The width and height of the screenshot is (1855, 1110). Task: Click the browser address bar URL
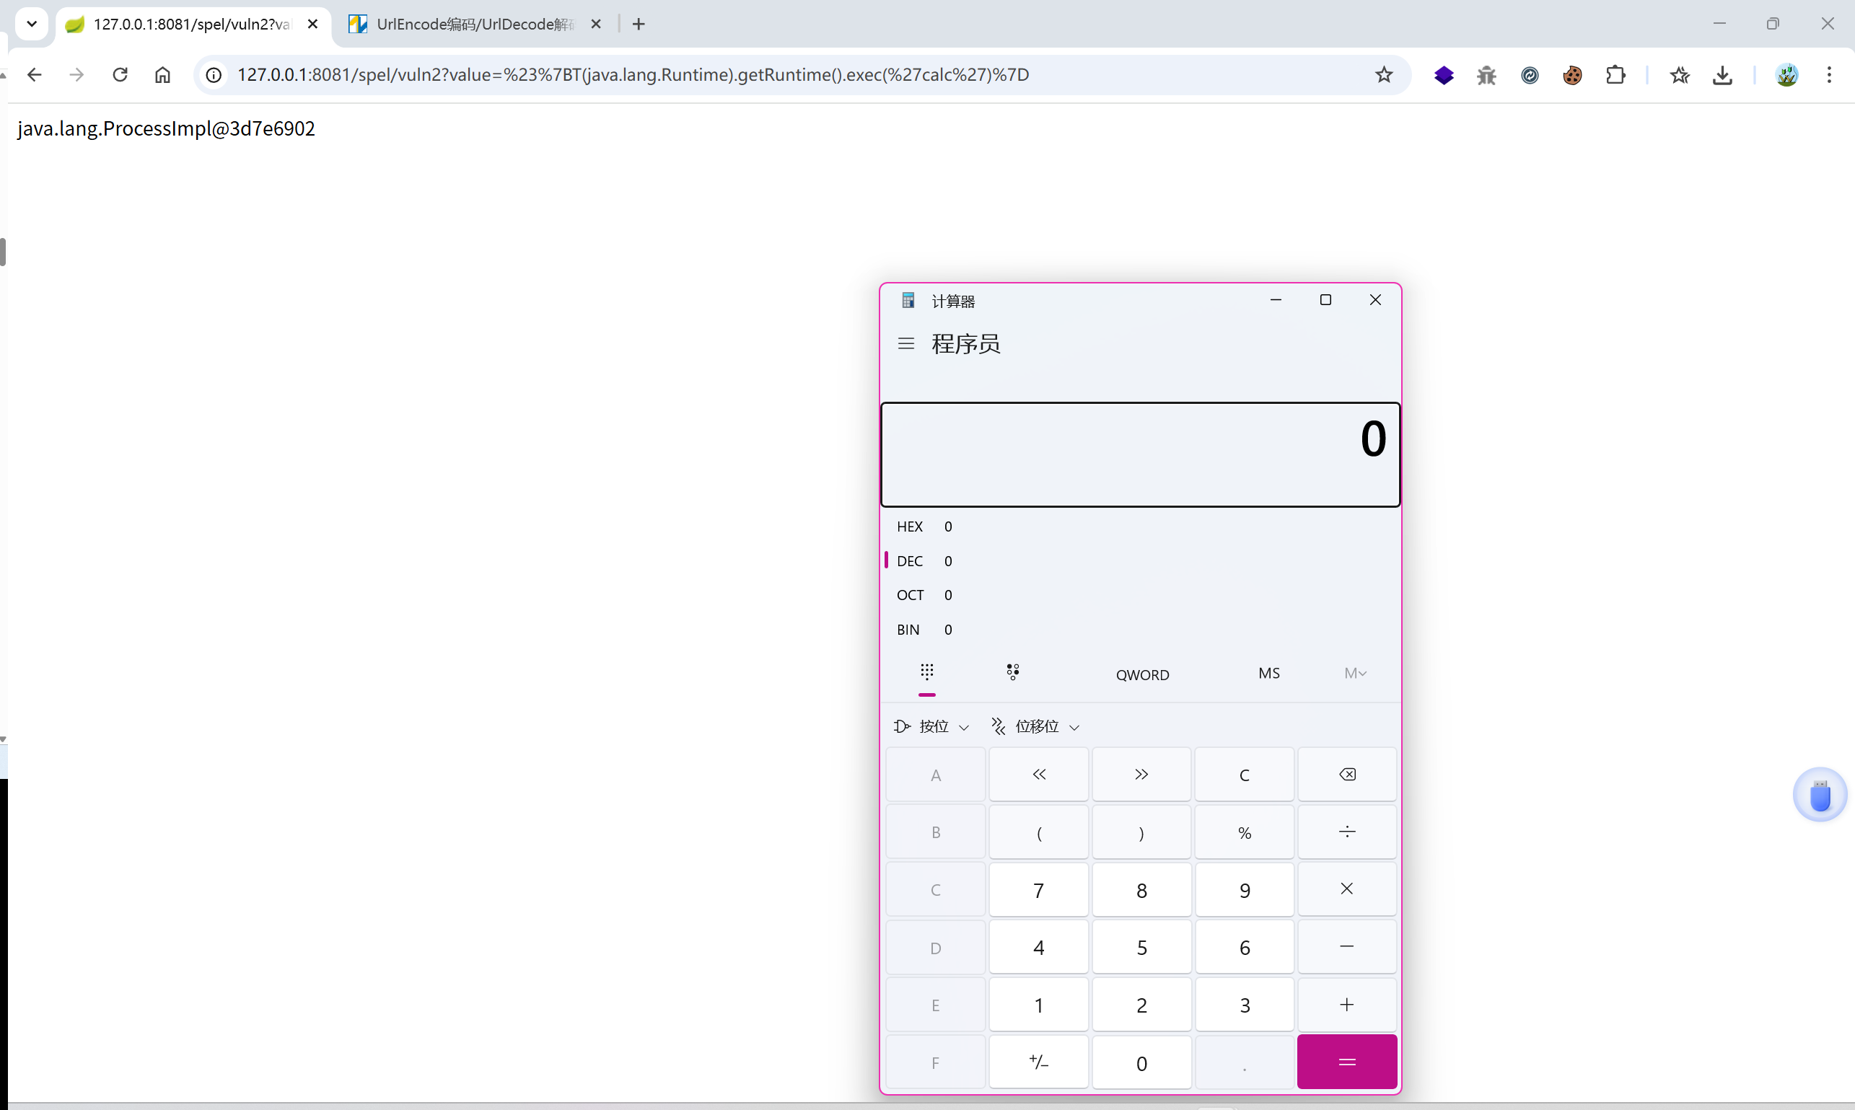click(633, 75)
